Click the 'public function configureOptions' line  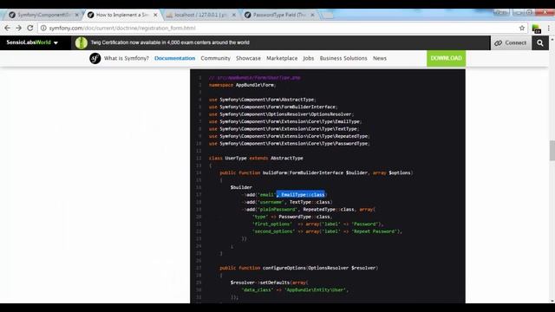[x=298, y=268]
